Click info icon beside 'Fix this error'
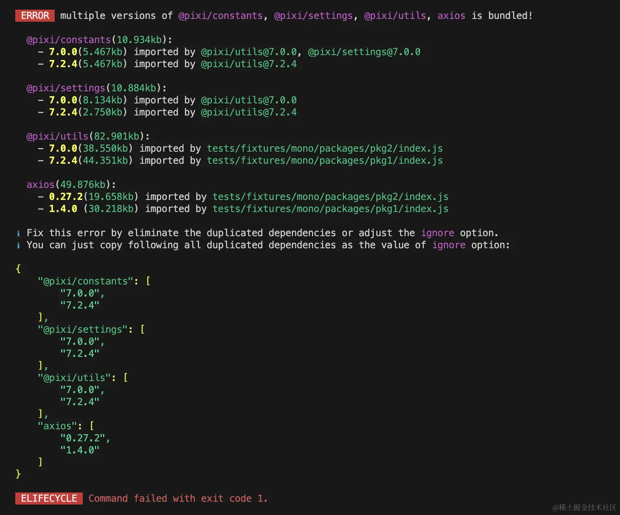 pos(18,233)
